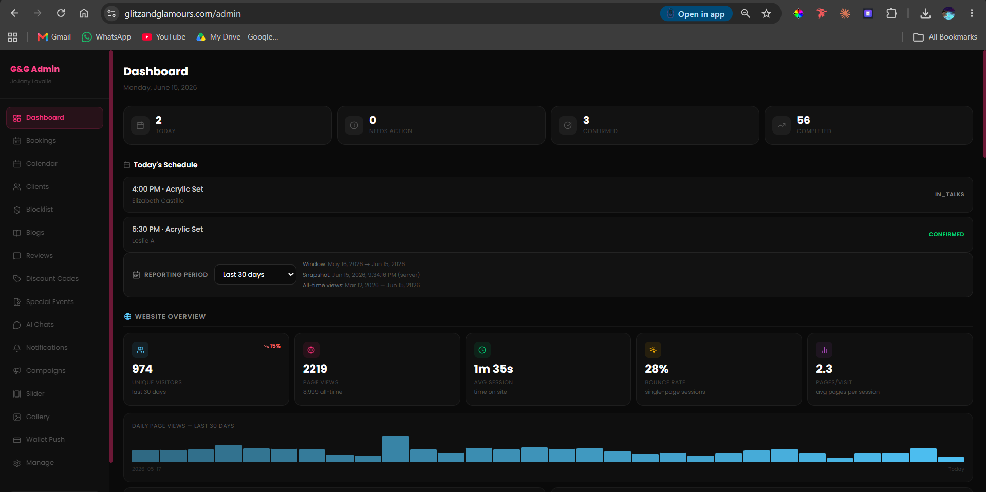986x492 pixels.
Task: Click the Gallery image icon
Action: click(x=17, y=417)
